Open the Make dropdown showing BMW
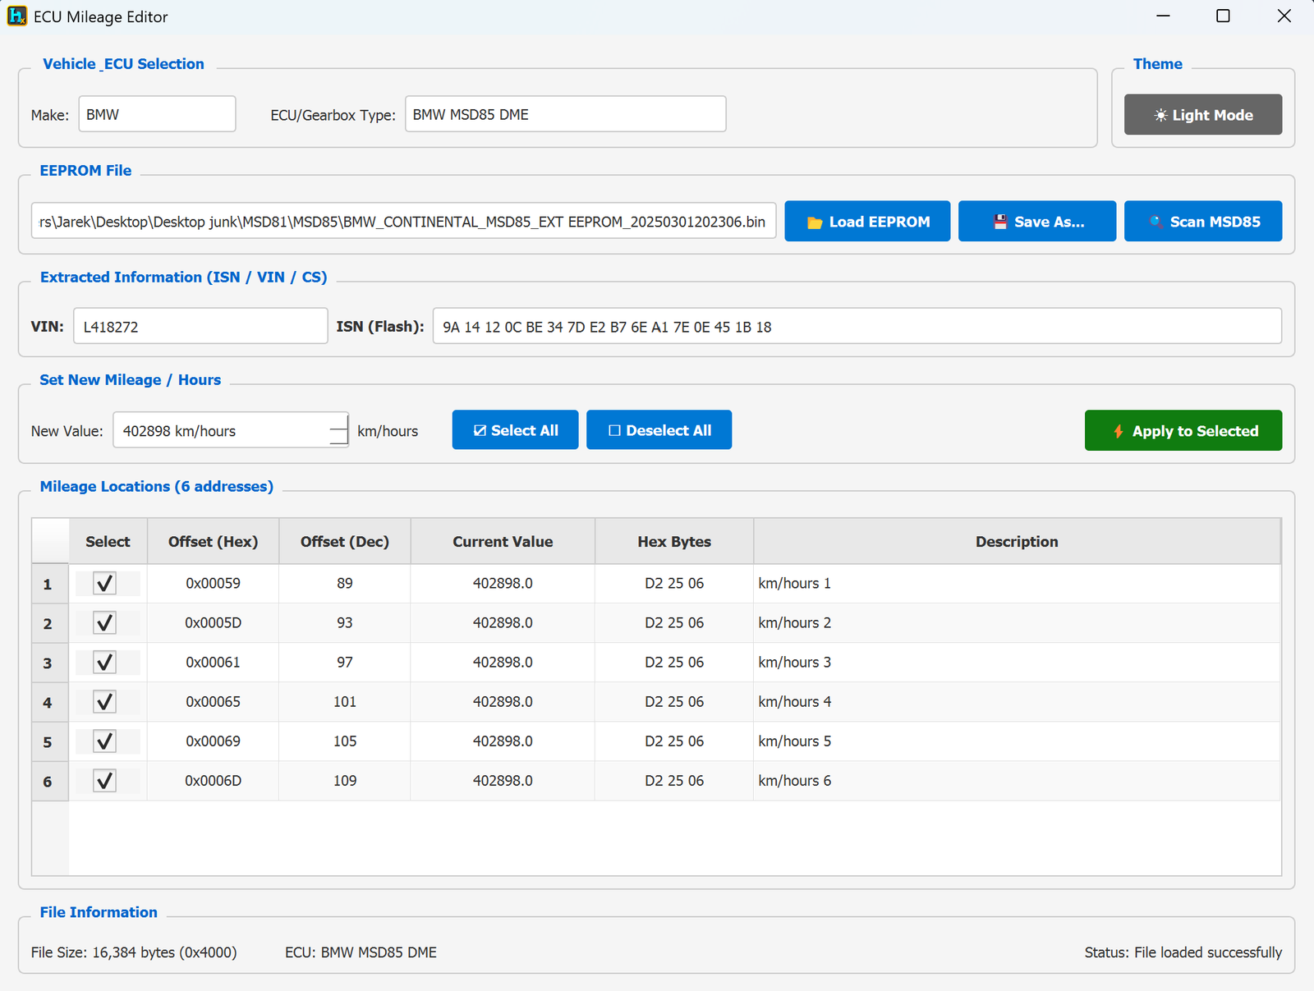 pos(157,114)
